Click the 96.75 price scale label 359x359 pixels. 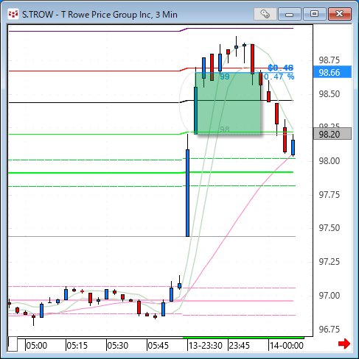pyautogui.click(x=330, y=330)
